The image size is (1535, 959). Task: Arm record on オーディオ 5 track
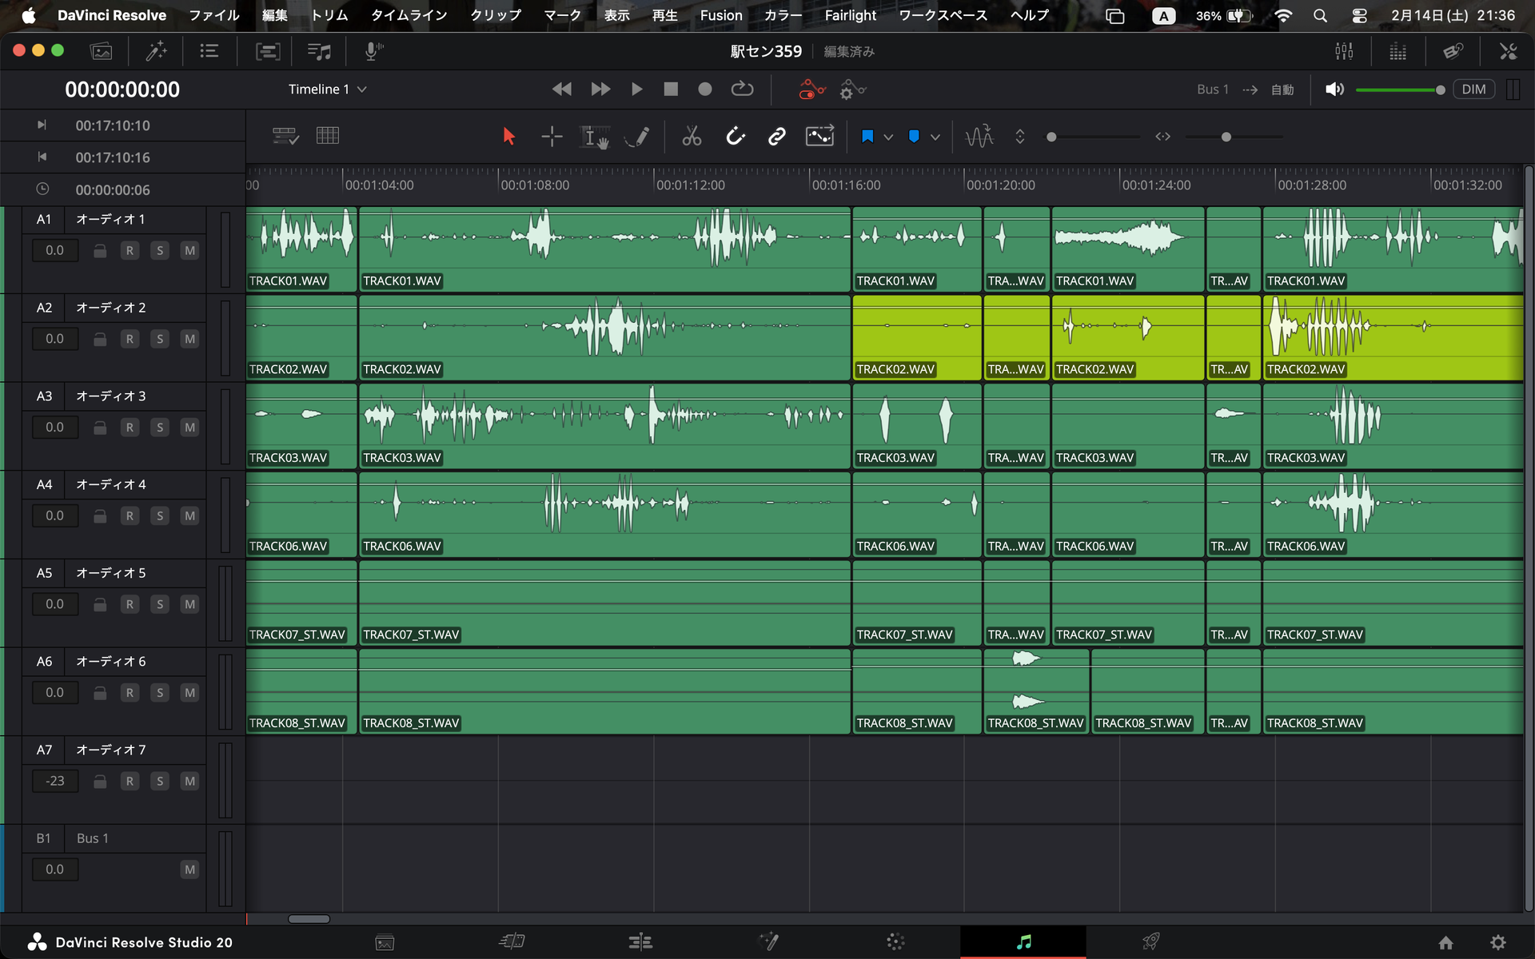click(x=130, y=604)
